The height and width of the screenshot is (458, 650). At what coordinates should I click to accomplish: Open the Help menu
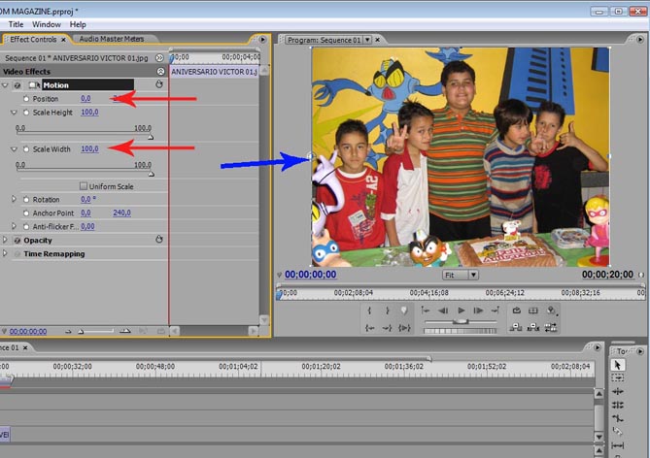[x=78, y=23]
